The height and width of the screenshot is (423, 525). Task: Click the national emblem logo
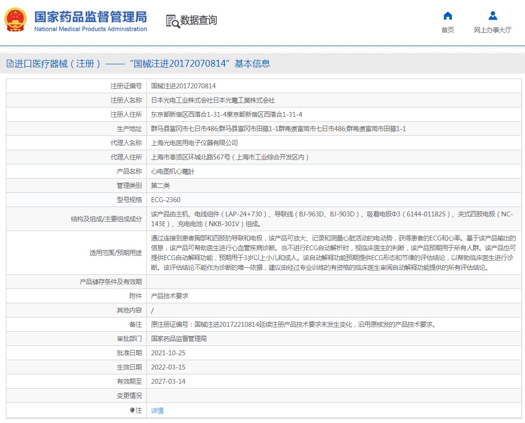[15, 20]
